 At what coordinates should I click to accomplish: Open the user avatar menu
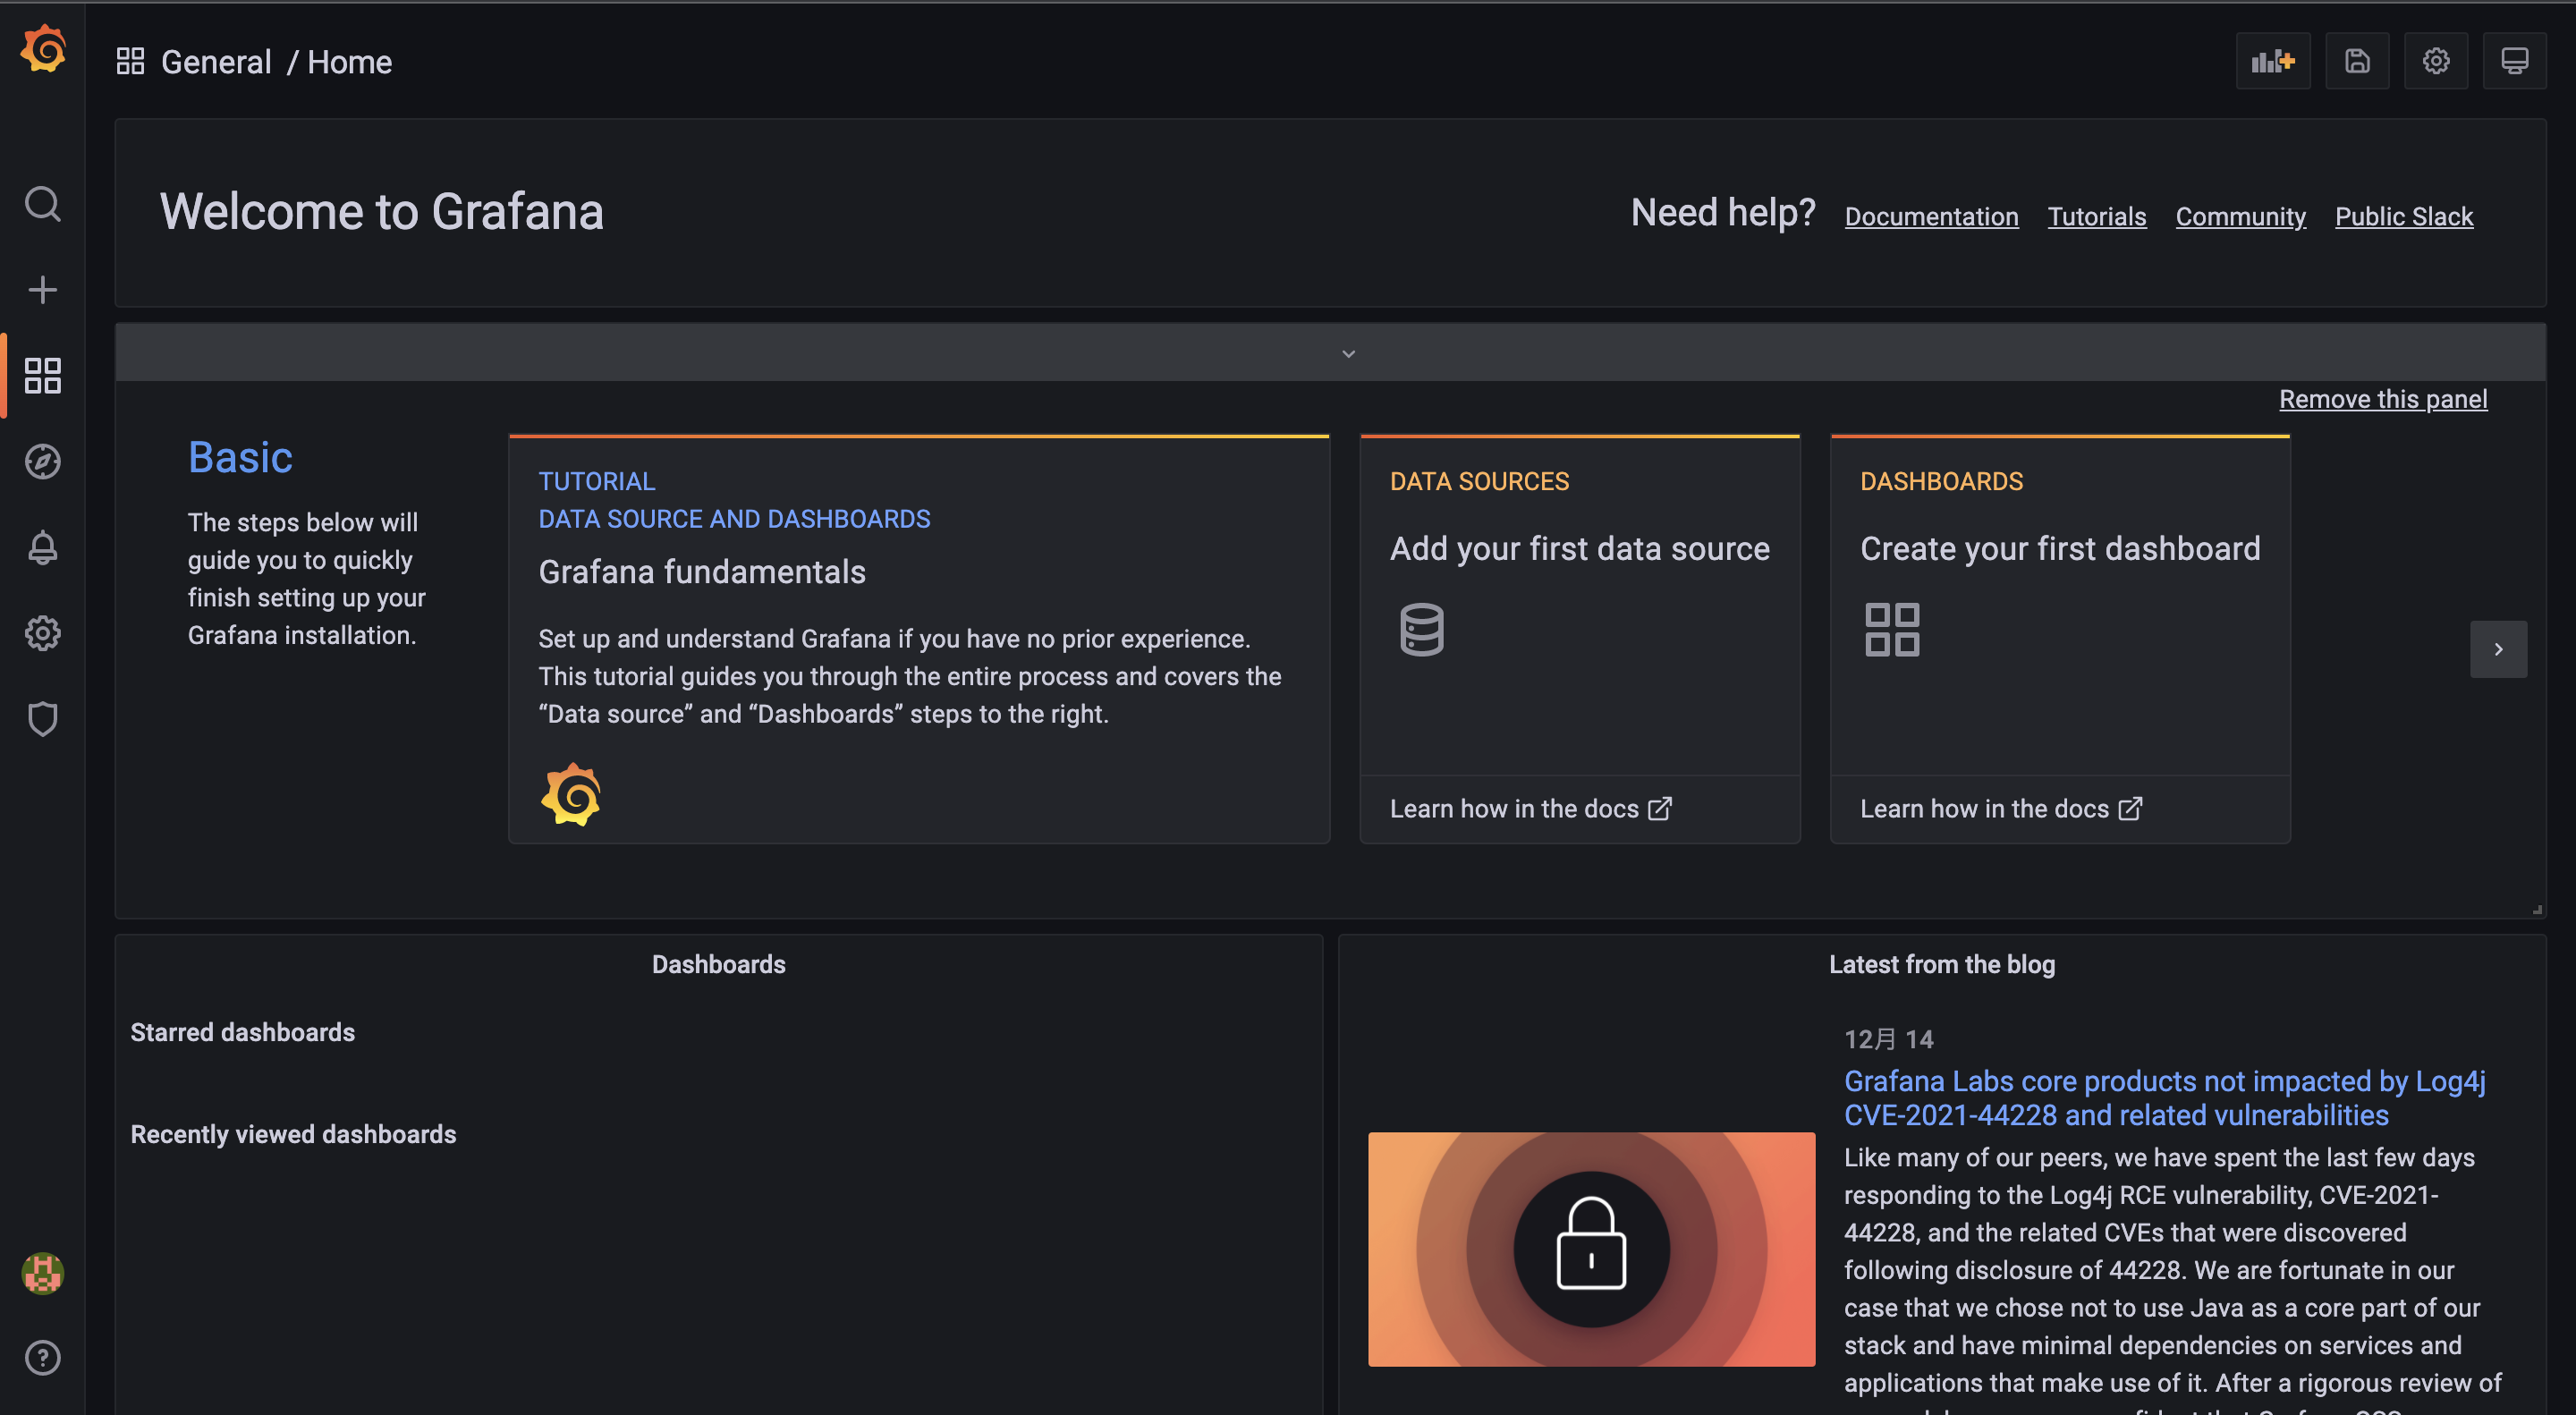(x=43, y=1273)
